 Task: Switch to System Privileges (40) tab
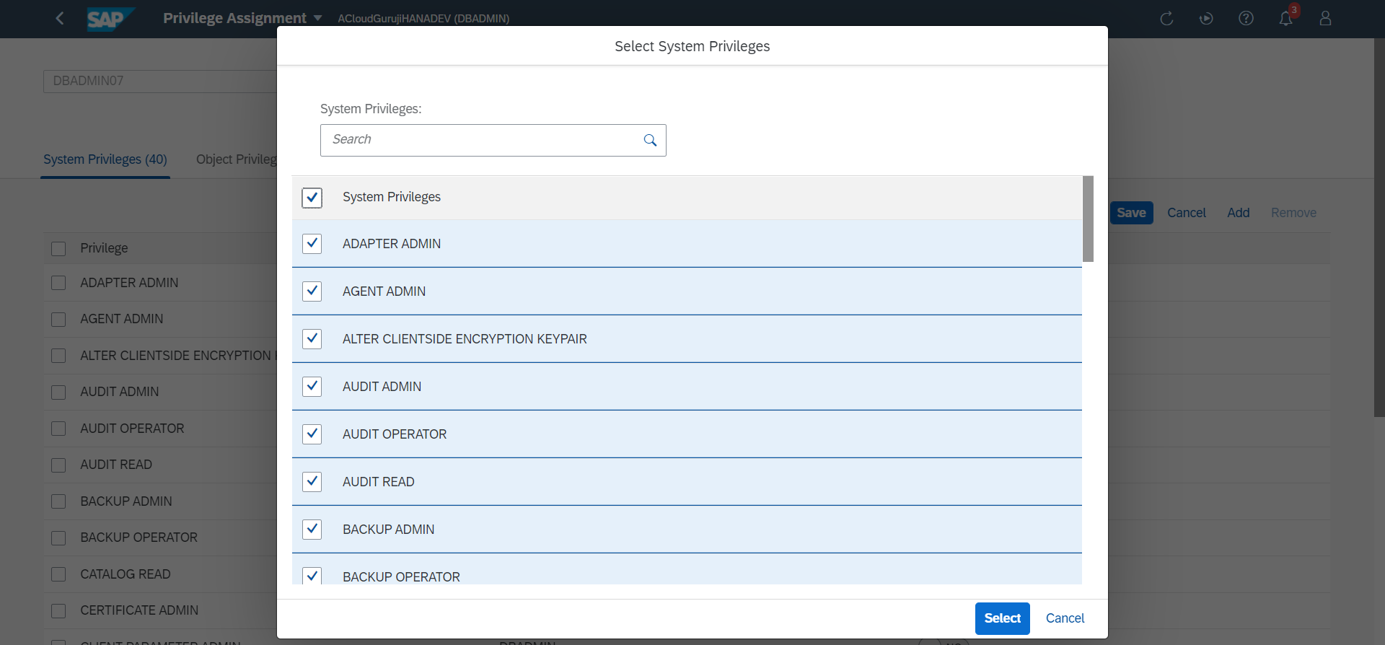click(x=105, y=159)
